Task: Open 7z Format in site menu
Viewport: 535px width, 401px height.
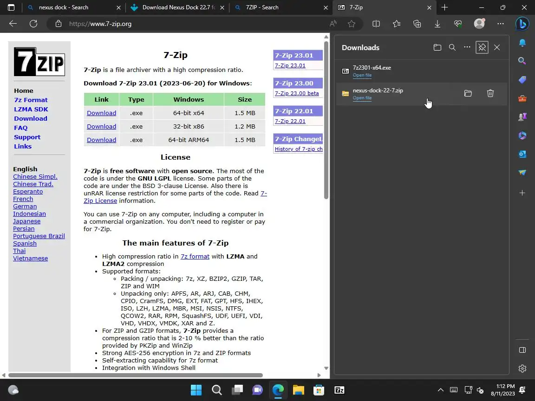Action: [31, 100]
